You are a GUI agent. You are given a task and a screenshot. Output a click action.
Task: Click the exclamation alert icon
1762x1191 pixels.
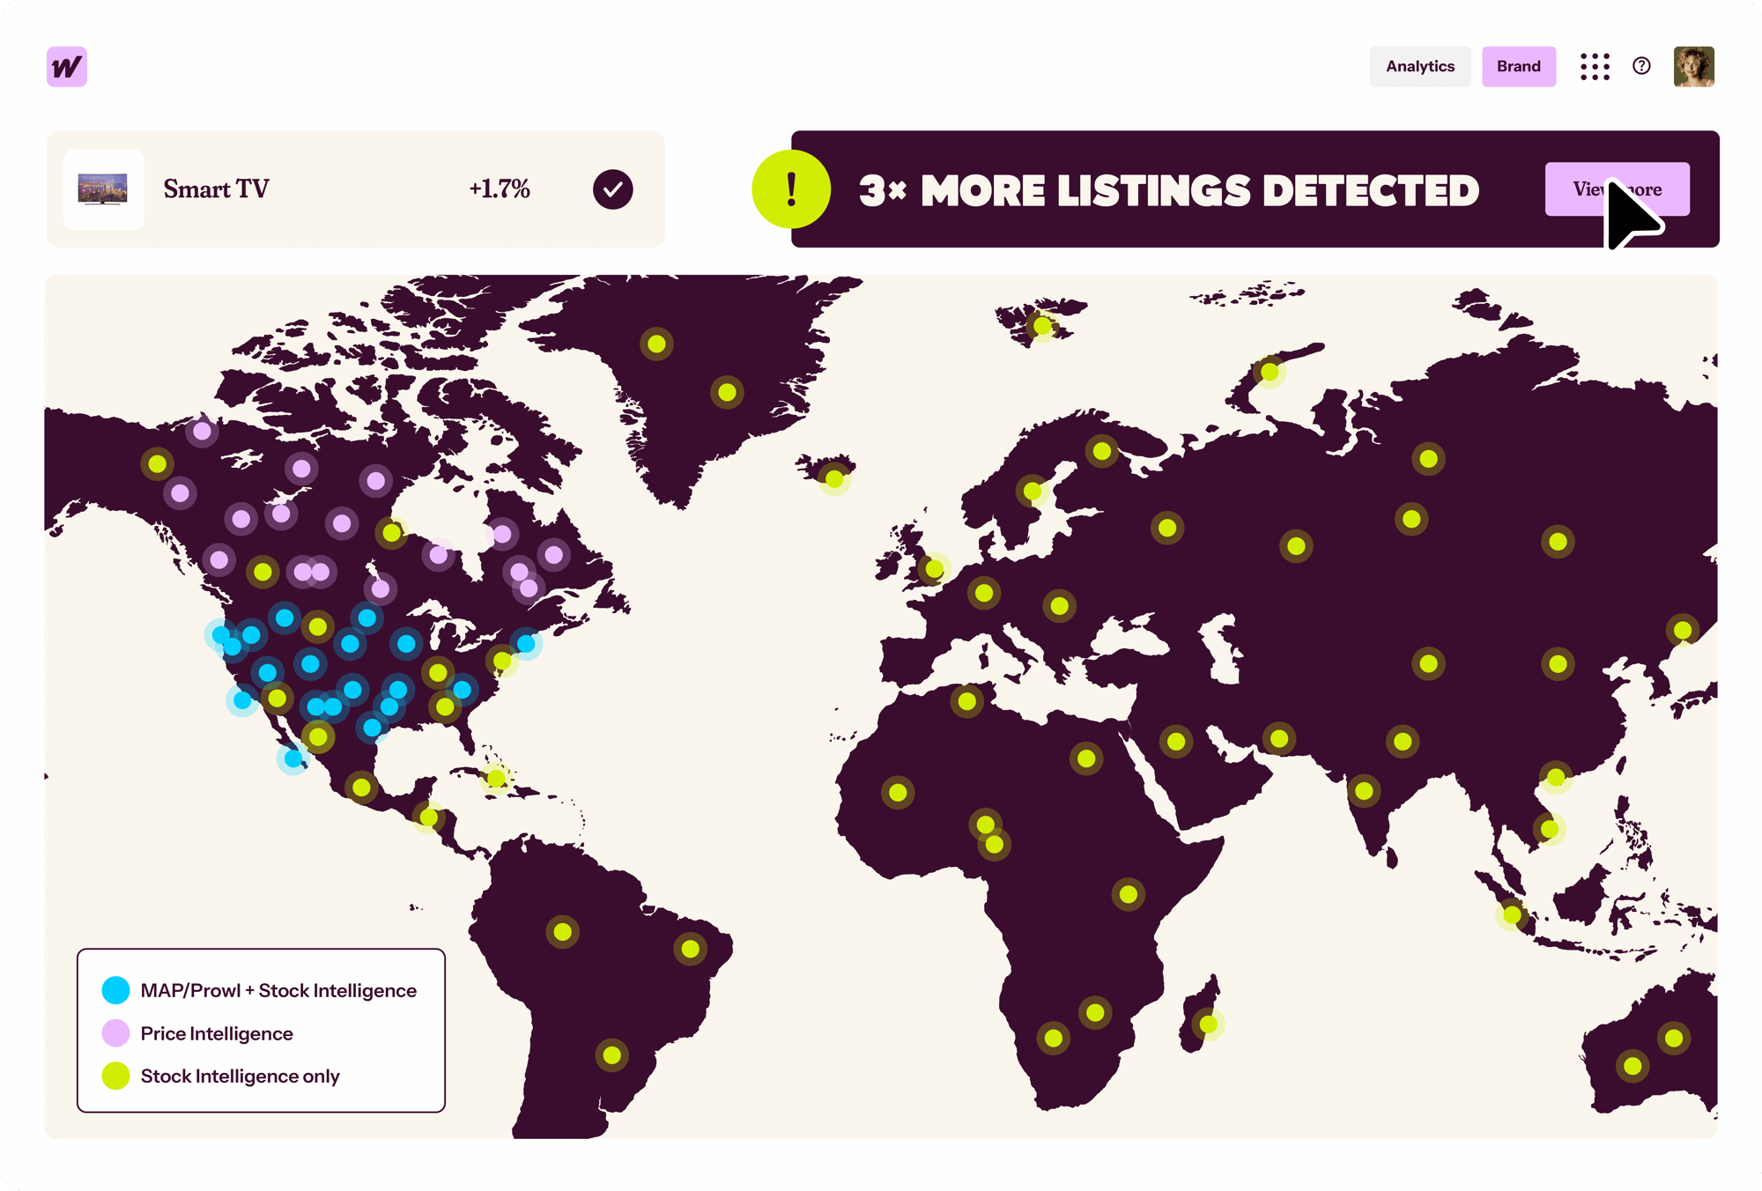coord(791,189)
